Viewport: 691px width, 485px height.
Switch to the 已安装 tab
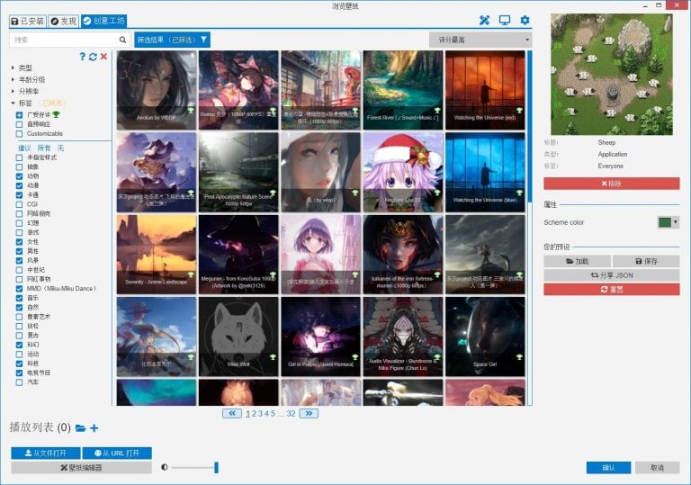tap(27, 22)
